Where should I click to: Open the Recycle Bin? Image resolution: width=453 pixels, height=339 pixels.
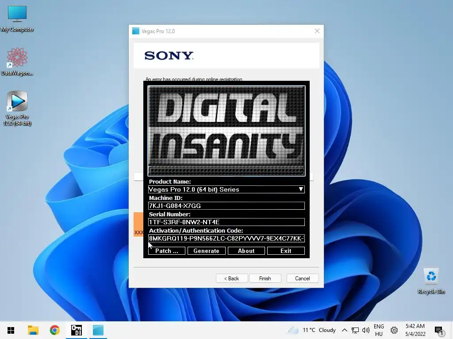pyautogui.click(x=431, y=281)
